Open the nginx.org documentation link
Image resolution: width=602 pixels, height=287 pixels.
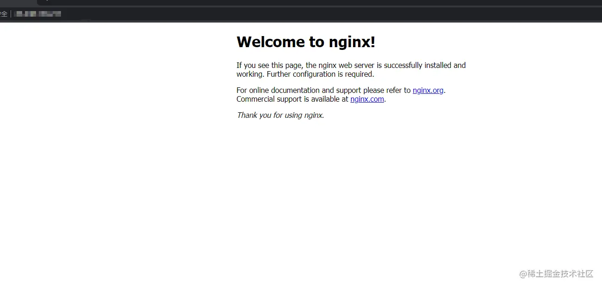428,90
